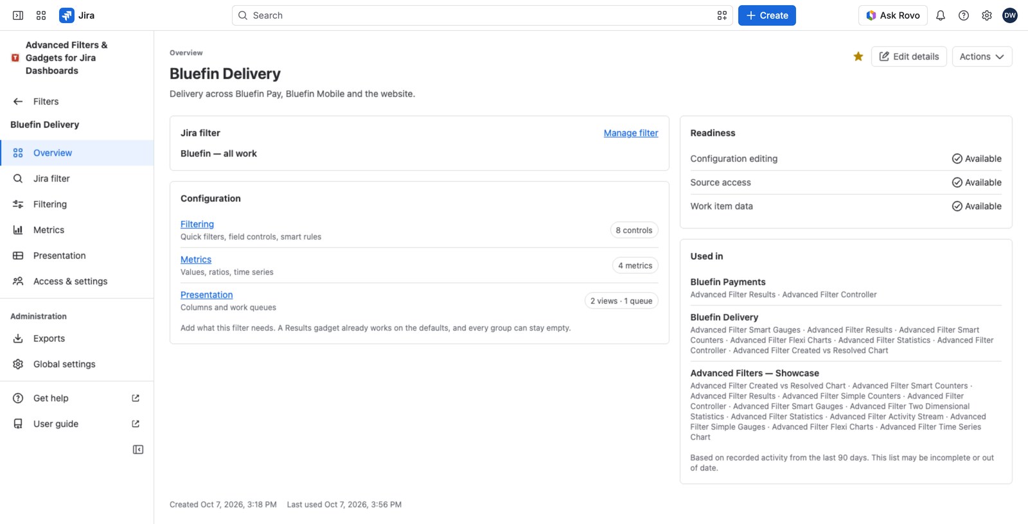Click the Created Oct 7, 2026 timestamp
Screen dimensions: 1028x524
(x=223, y=505)
